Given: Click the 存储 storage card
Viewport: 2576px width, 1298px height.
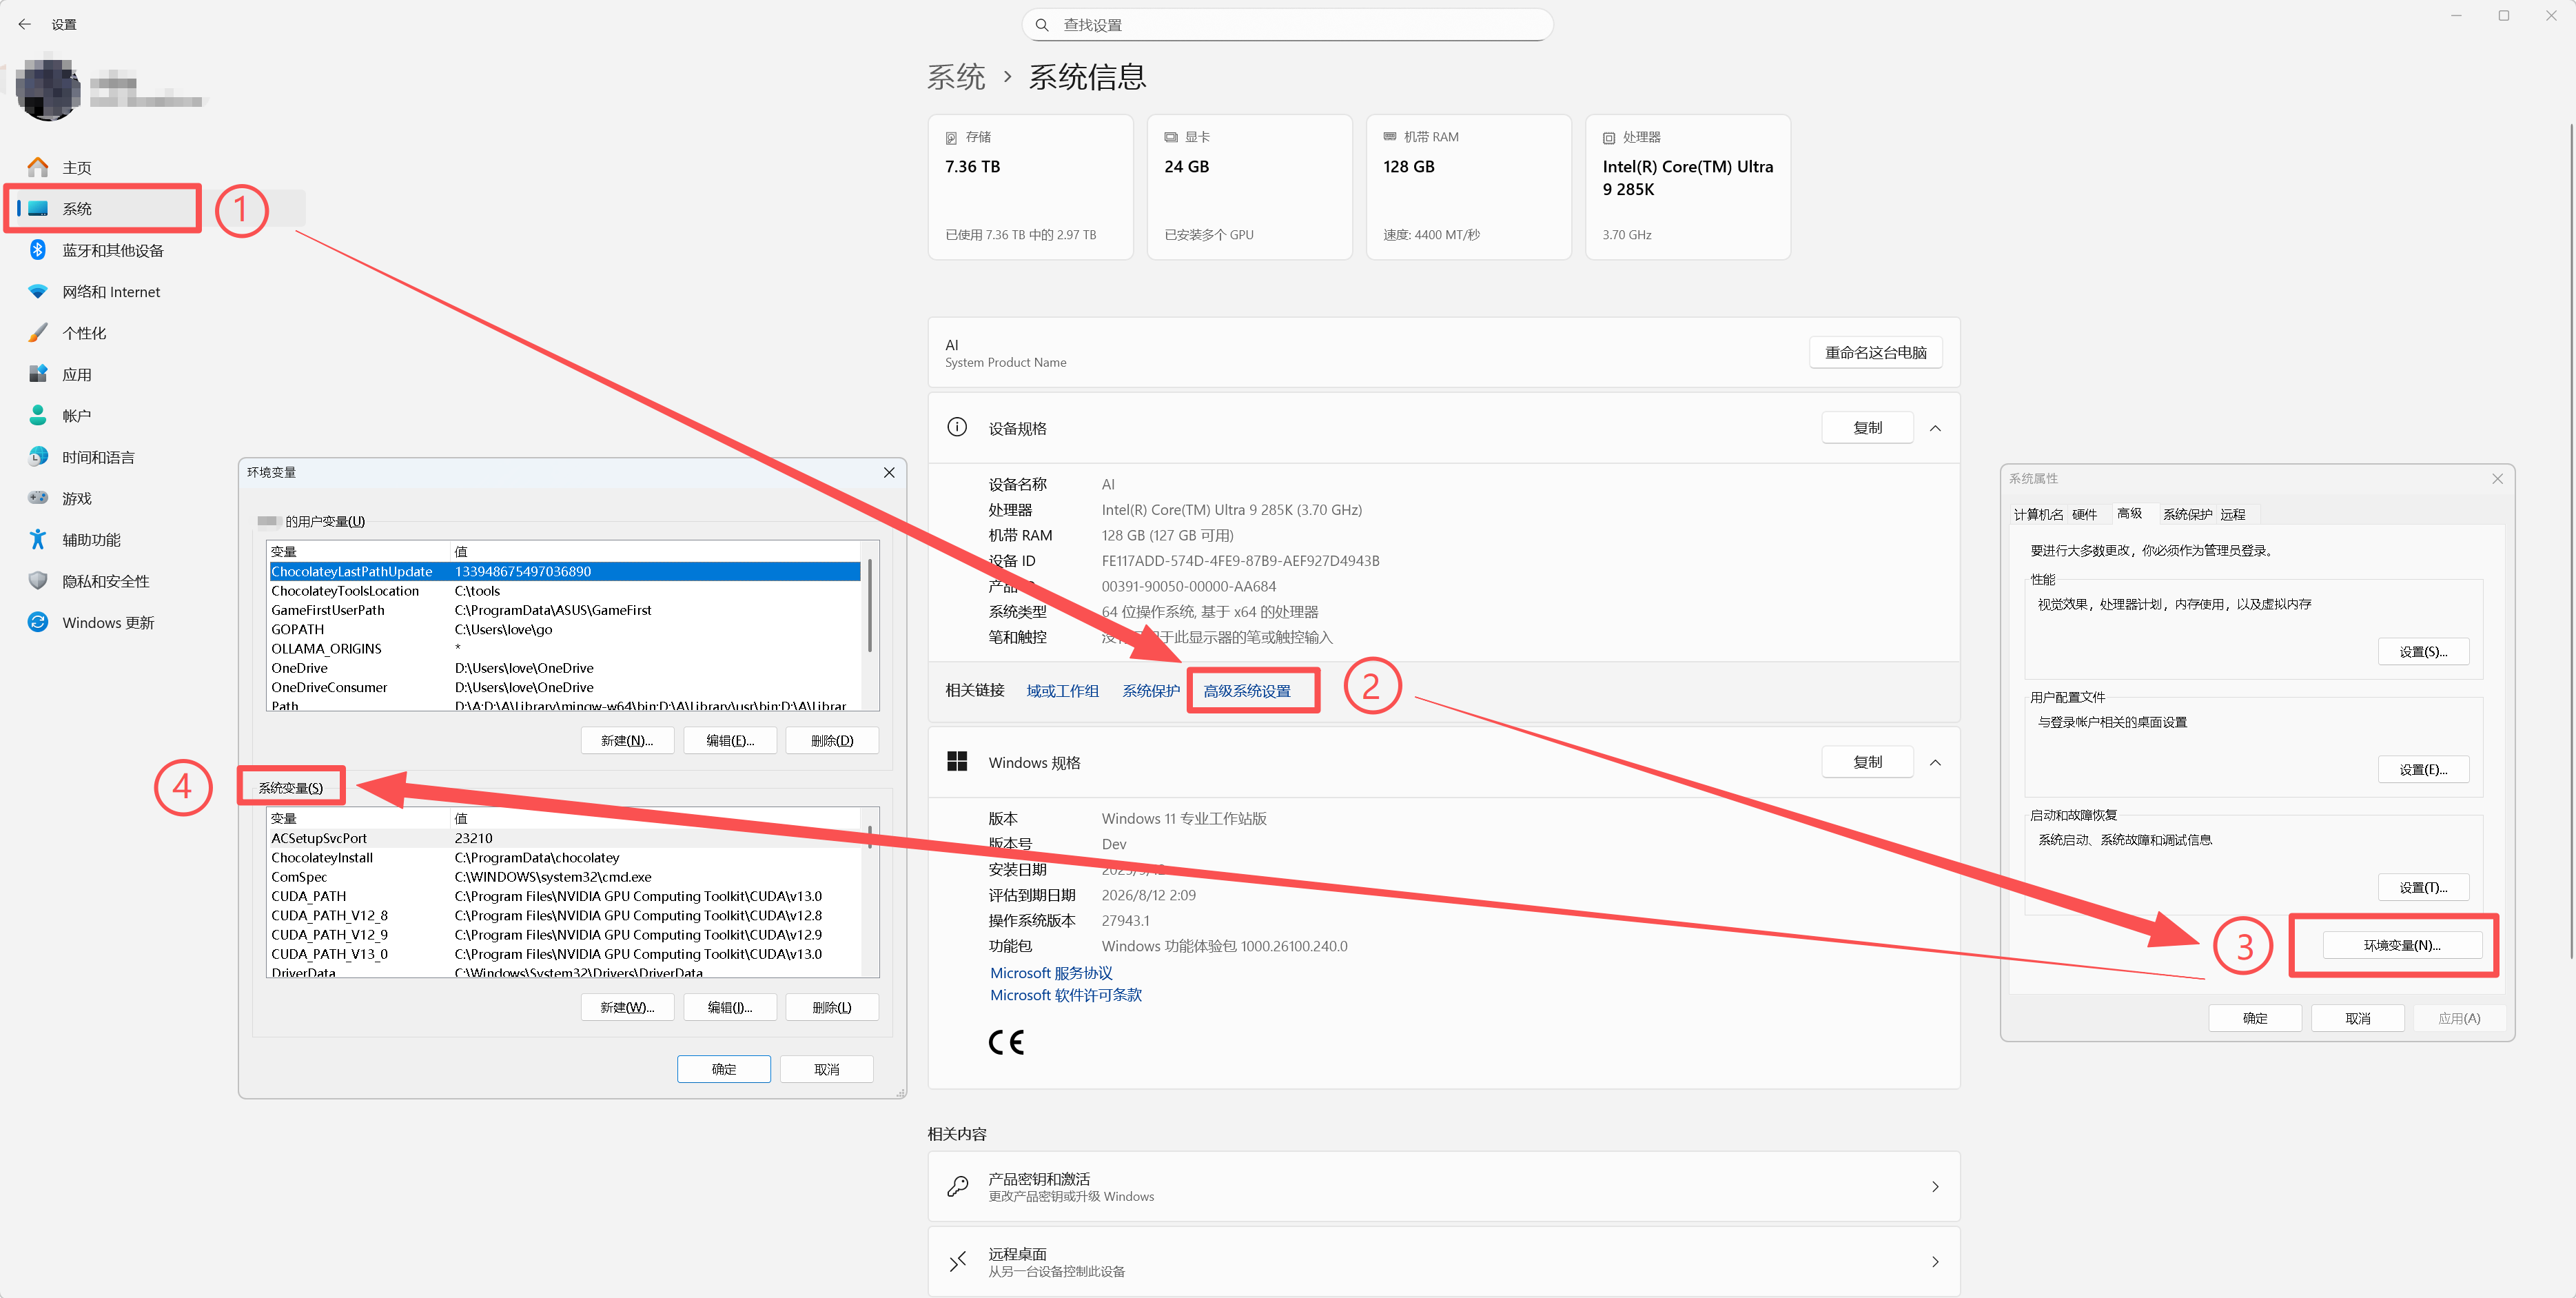Looking at the screenshot, I should tap(1030, 187).
